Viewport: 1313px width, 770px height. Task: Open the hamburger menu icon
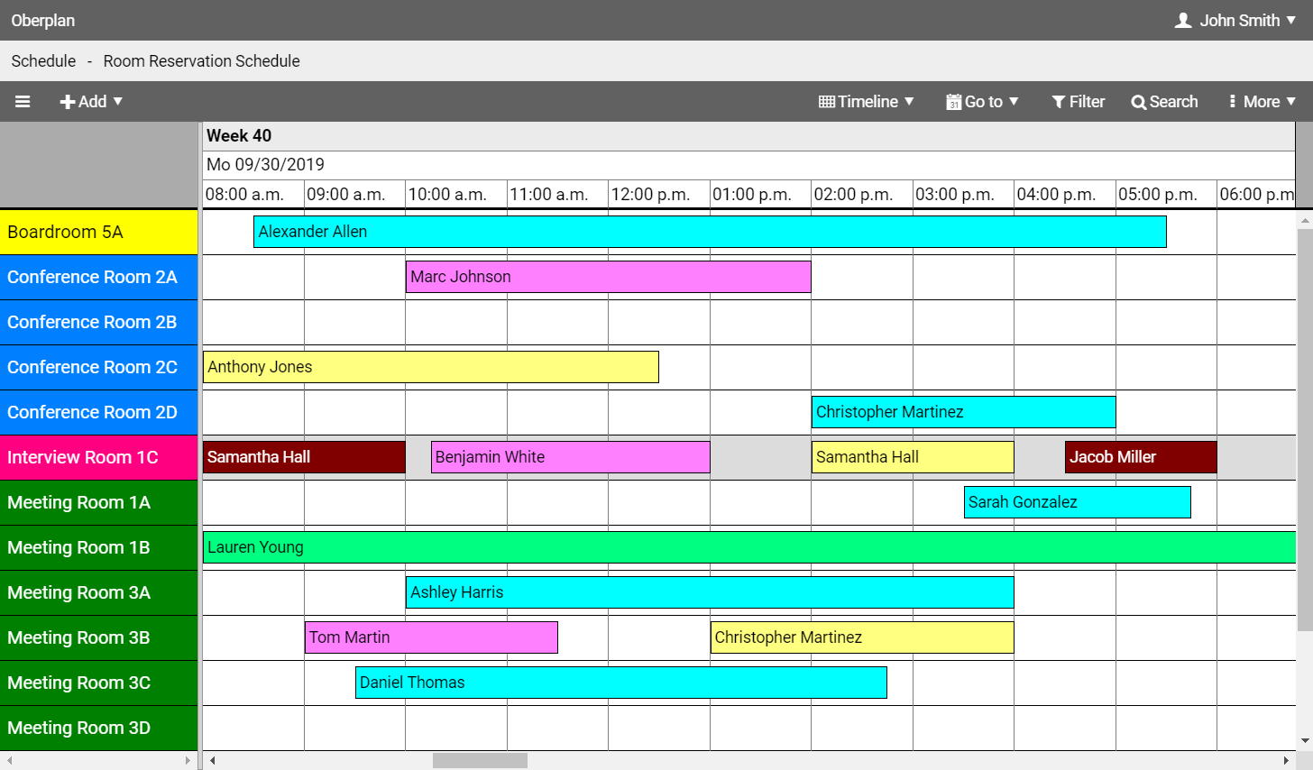(x=23, y=101)
